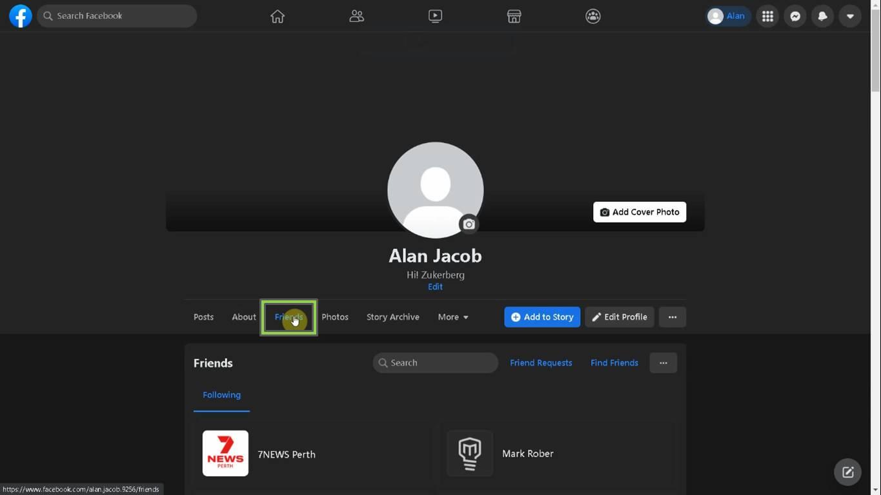This screenshot has height=495, width=881.
Task: Open the 7NEWS Perth page name
Action: coord(287,454)
